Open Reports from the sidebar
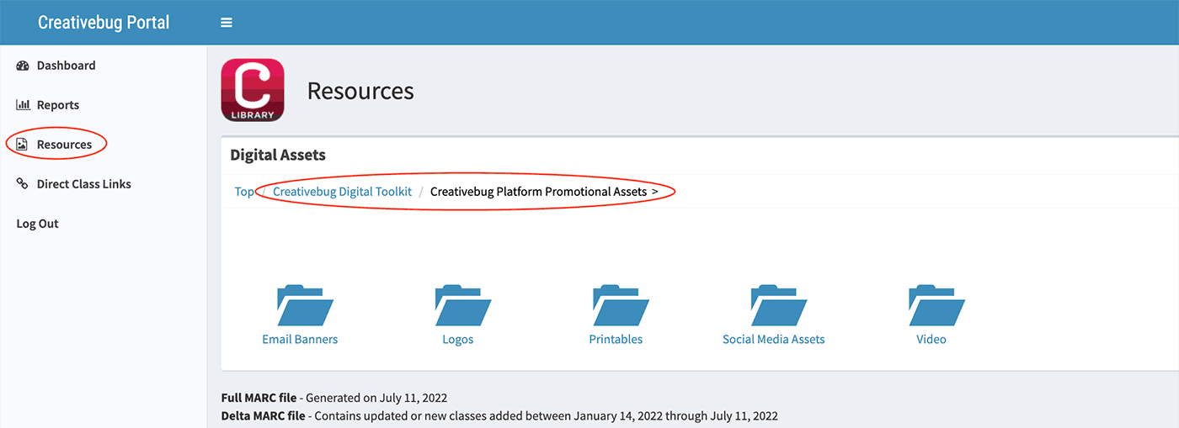Screen dimensions: 1179x428 click(58, 105)
